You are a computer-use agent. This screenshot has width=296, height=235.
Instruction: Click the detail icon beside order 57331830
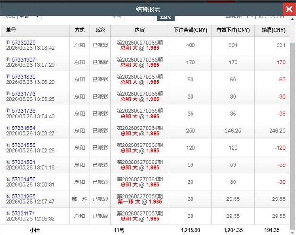9,76
